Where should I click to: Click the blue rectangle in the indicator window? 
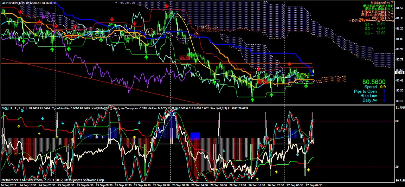click(195, 135)
